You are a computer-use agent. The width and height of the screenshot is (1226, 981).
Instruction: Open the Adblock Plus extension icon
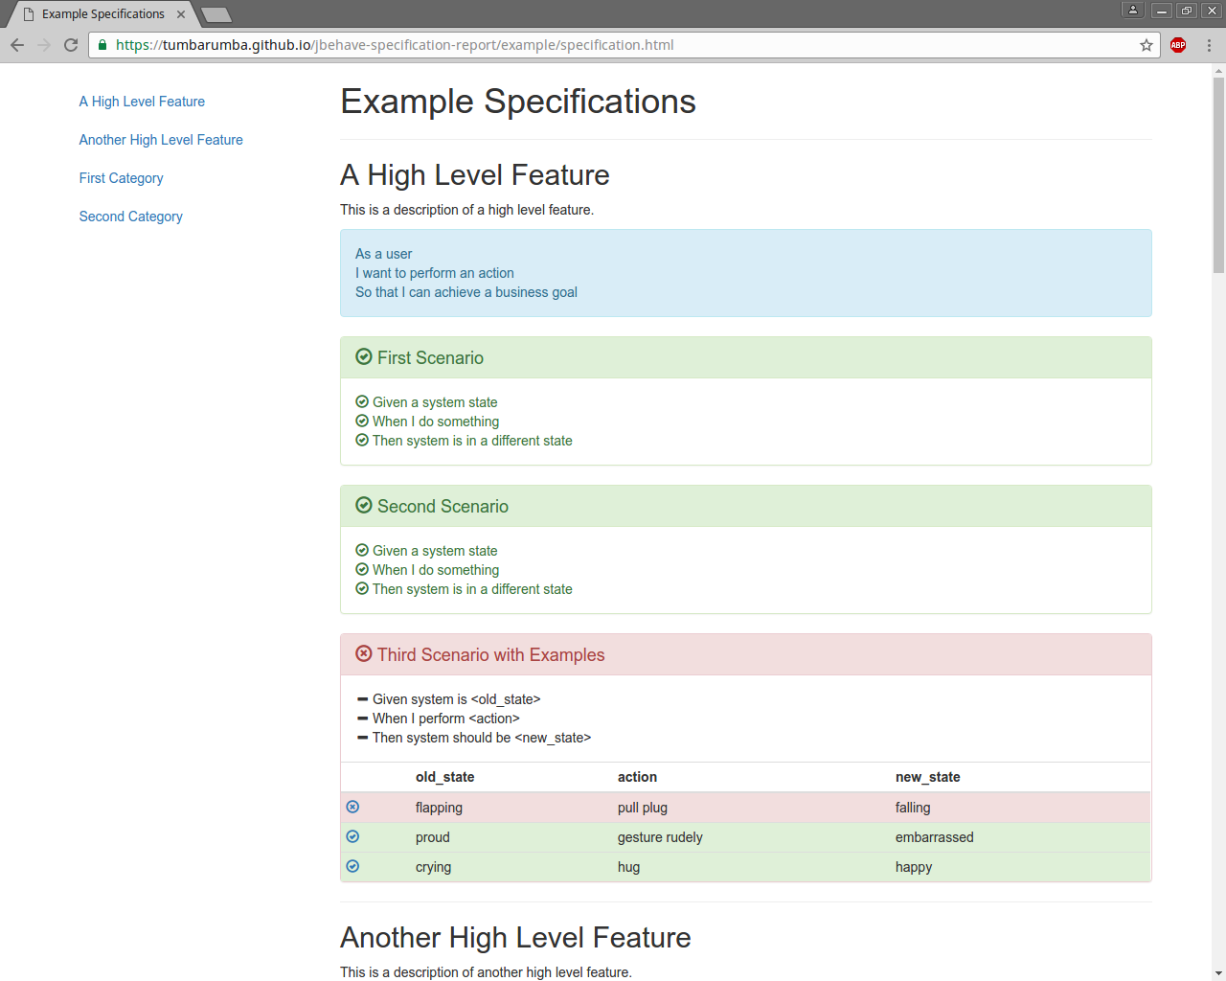[x=1177, y=45]
